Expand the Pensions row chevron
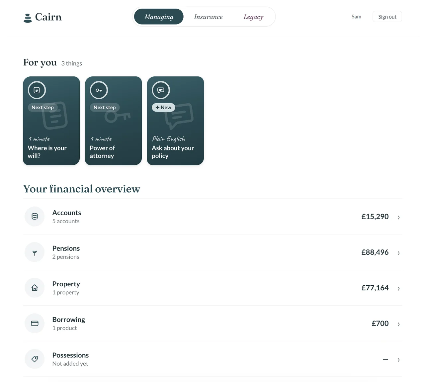Viewport: 425px width, 382px height. tap(398, 253)
